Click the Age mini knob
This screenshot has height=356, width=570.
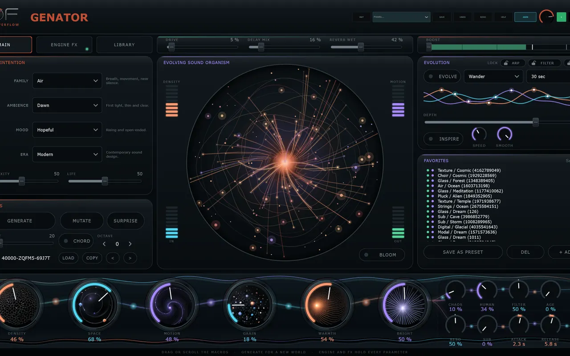[550, 291]
